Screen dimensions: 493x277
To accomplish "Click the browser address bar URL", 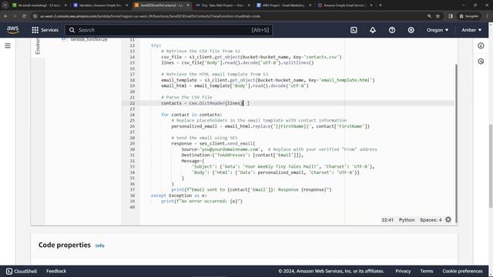I will (150, 16).
